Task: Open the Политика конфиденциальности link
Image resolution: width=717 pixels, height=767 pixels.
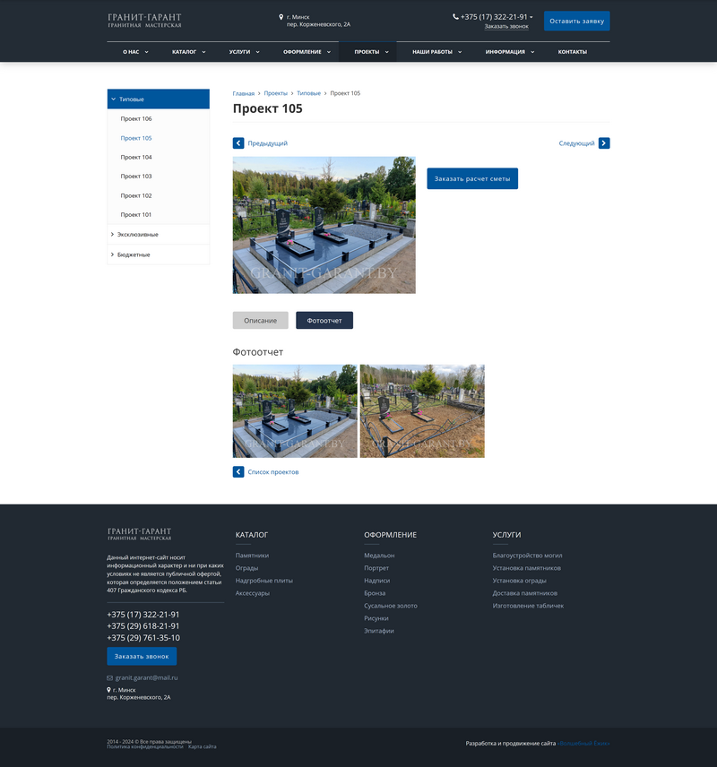Action: pyautogui.click(x=145, y=747)
